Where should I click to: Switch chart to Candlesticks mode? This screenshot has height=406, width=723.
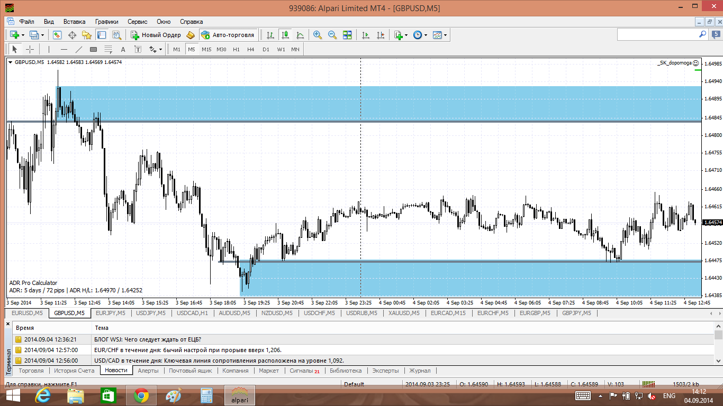(x=285, y=35)
